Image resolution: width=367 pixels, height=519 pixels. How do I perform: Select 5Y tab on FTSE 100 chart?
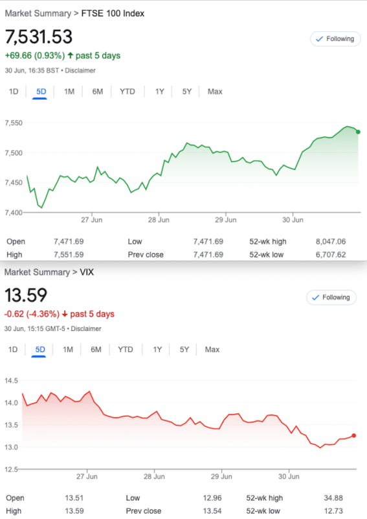pyautogui.click(x=186, y=91)
